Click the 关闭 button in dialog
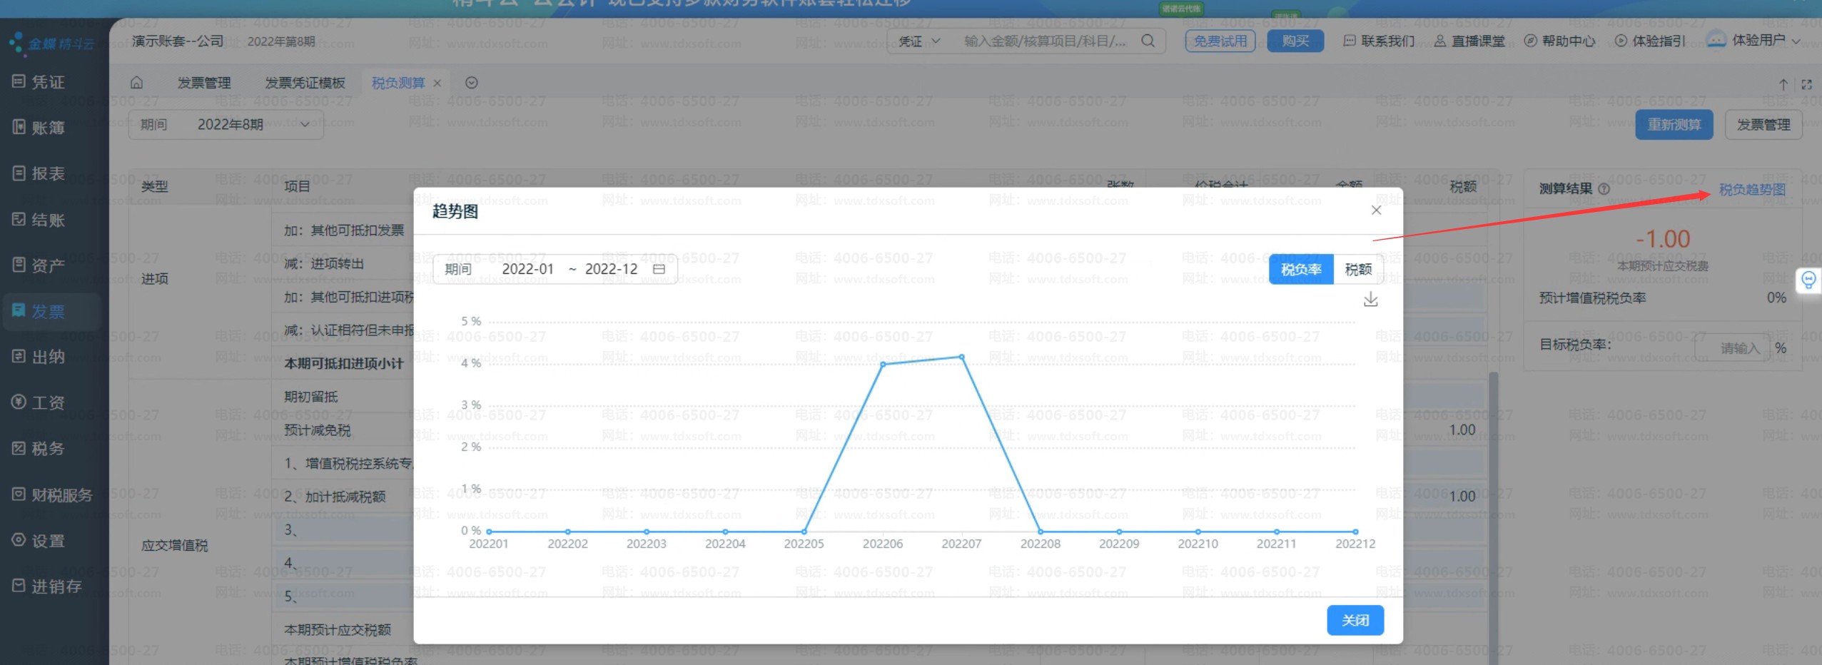 click(x=1355, y=620)
